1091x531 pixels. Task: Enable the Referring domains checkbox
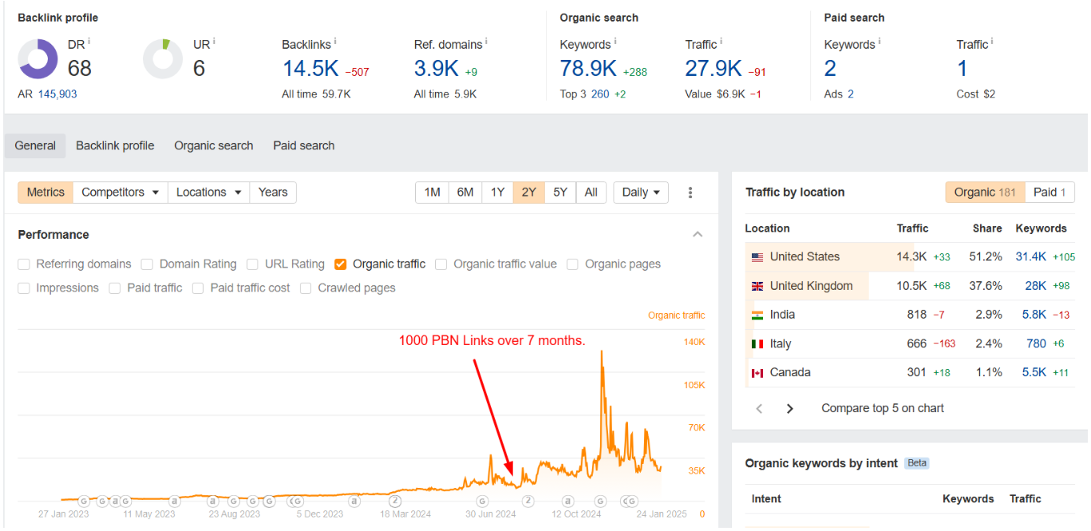point(24,264)
